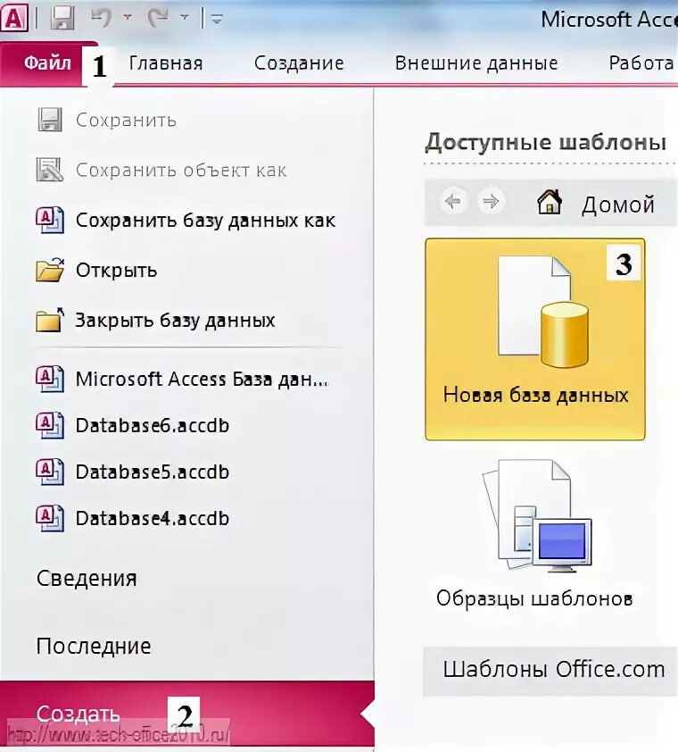Open the Последние section

click(94, 646)
